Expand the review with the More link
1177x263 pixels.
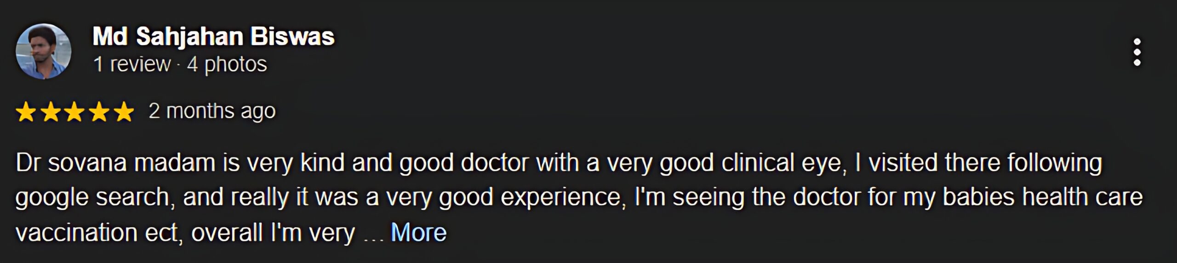click(418, 232)
